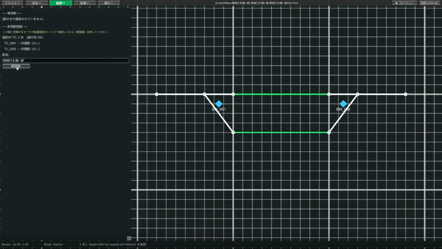Click the leftmost track endpoint node
The image size is (442, 249).
157,94
